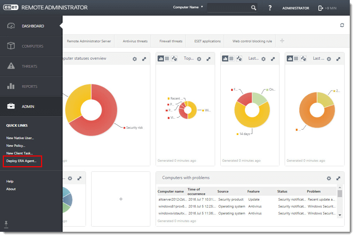
Task: Select list view in Top... panel
Action: click(167, 59)
